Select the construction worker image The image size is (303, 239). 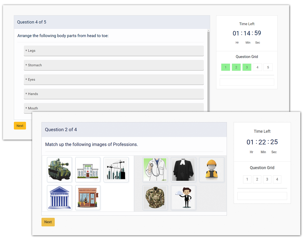pos(212,169)
